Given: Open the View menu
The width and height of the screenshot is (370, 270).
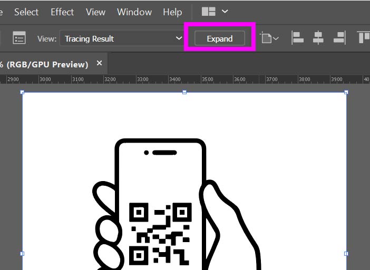Looking at the screenshot, I should coord(95,12).
